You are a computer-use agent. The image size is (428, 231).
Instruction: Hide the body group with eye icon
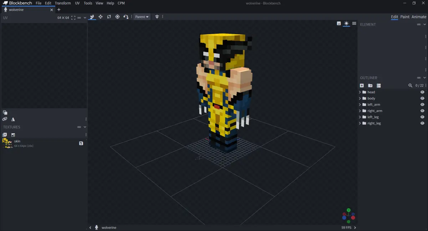(x=422, y=98)
